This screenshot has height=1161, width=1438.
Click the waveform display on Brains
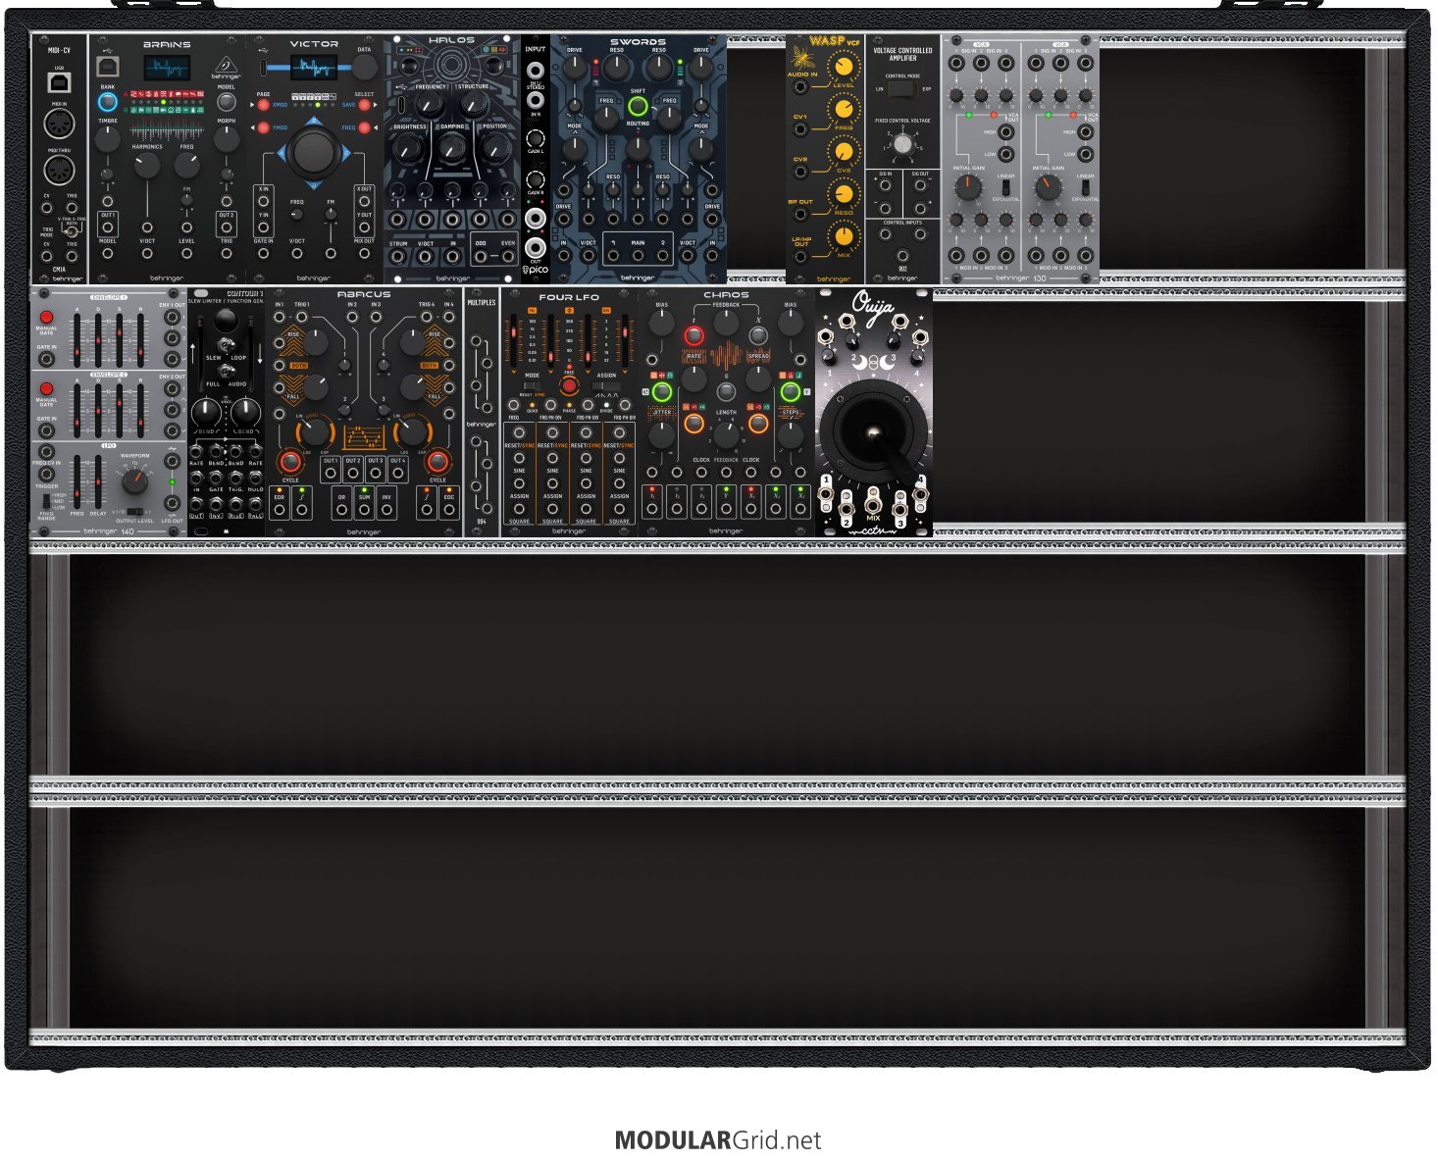coord(167,69)
